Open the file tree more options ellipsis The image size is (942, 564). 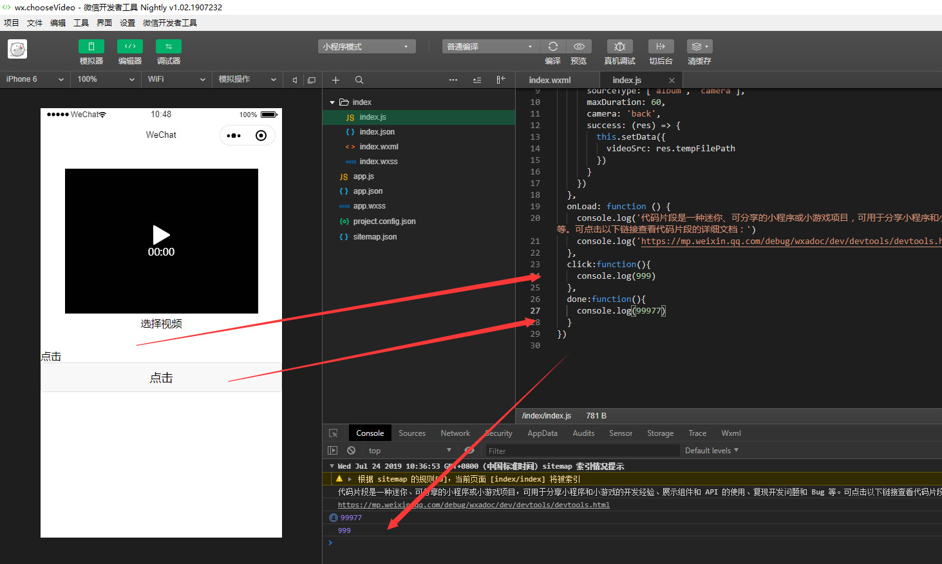click(453, 80)
